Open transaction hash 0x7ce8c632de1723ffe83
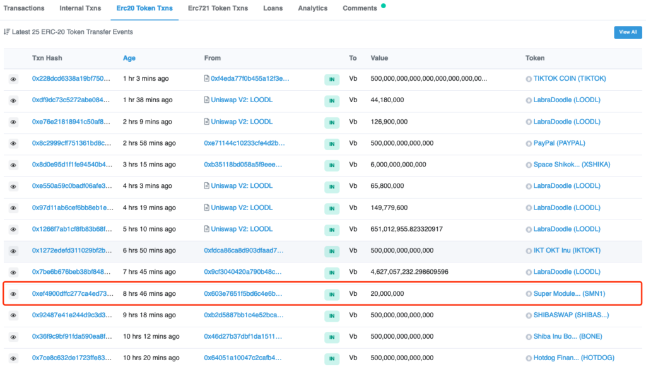646x369 pixels. 72,358
